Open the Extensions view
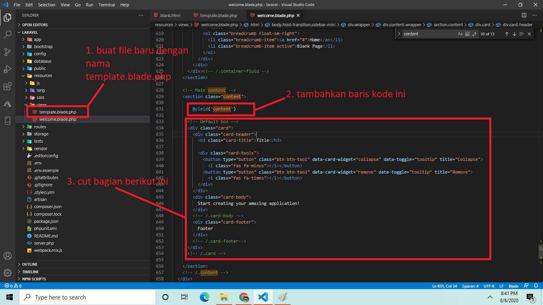 8,87
